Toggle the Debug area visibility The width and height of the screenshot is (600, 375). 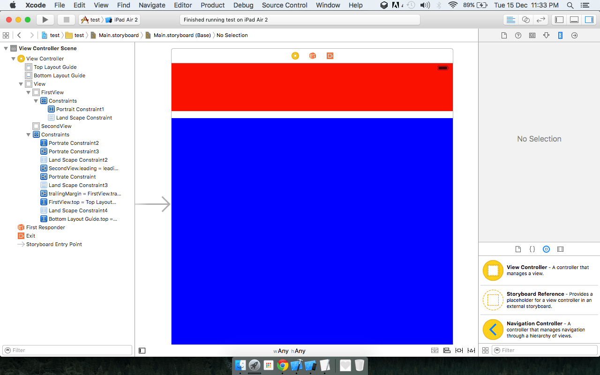(574, 20)
